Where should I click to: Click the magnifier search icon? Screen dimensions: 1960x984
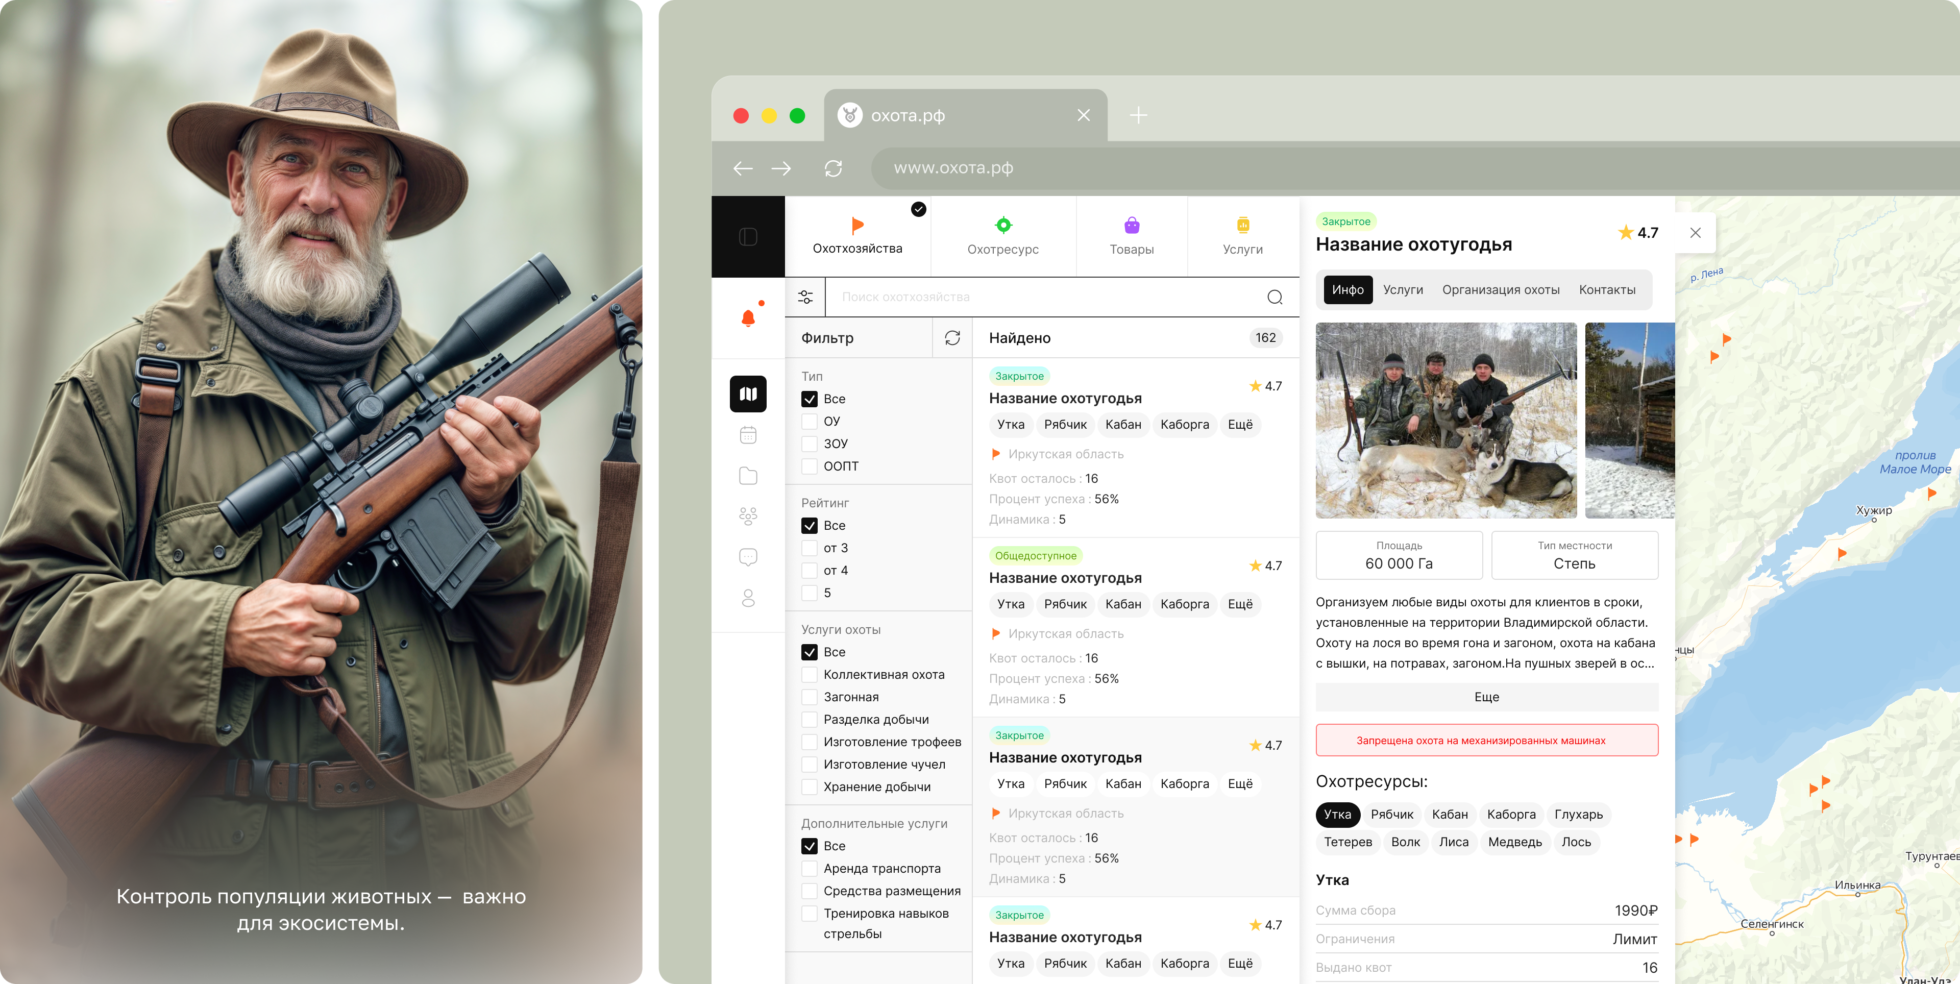point(1275,297)
